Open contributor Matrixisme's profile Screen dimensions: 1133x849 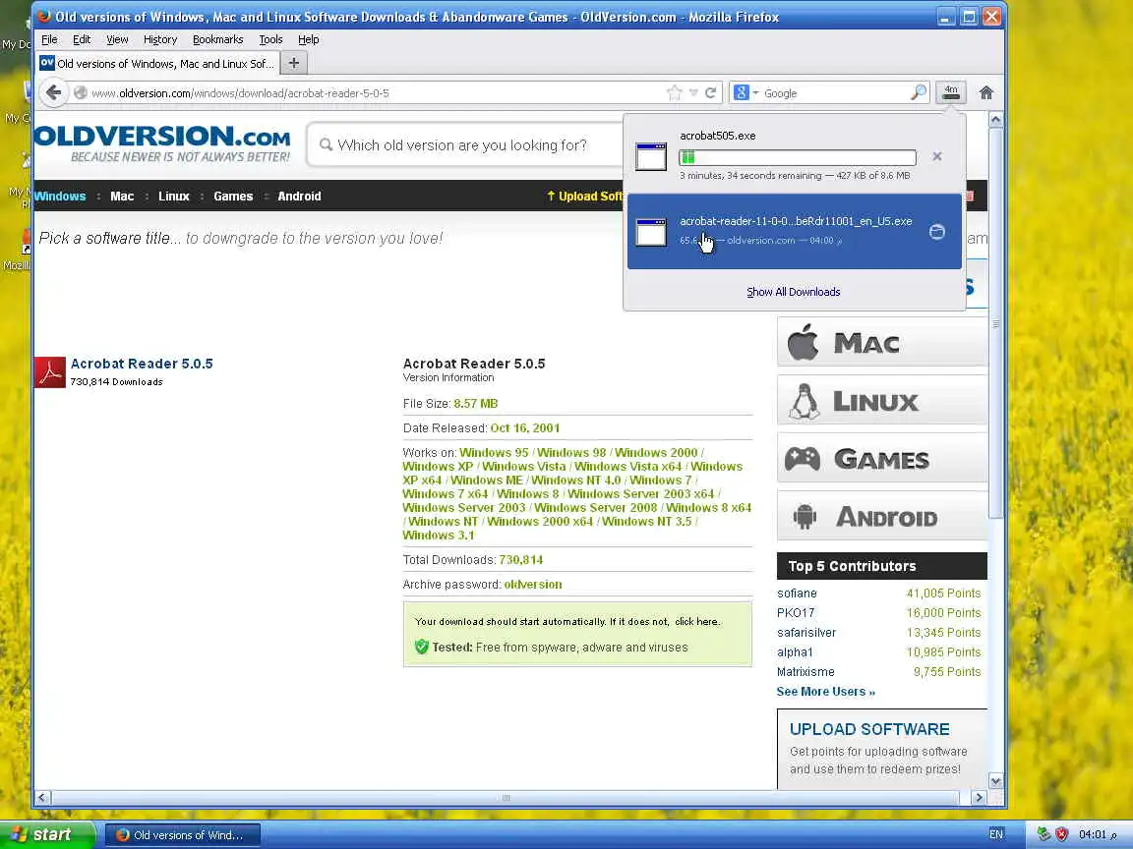coord(805,671)
